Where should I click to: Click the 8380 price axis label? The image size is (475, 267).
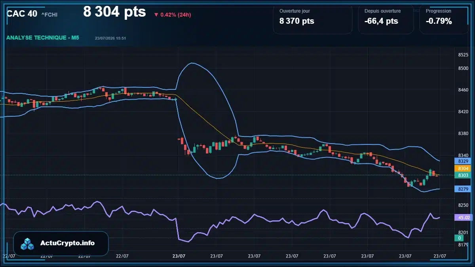(x=463, y=134)
